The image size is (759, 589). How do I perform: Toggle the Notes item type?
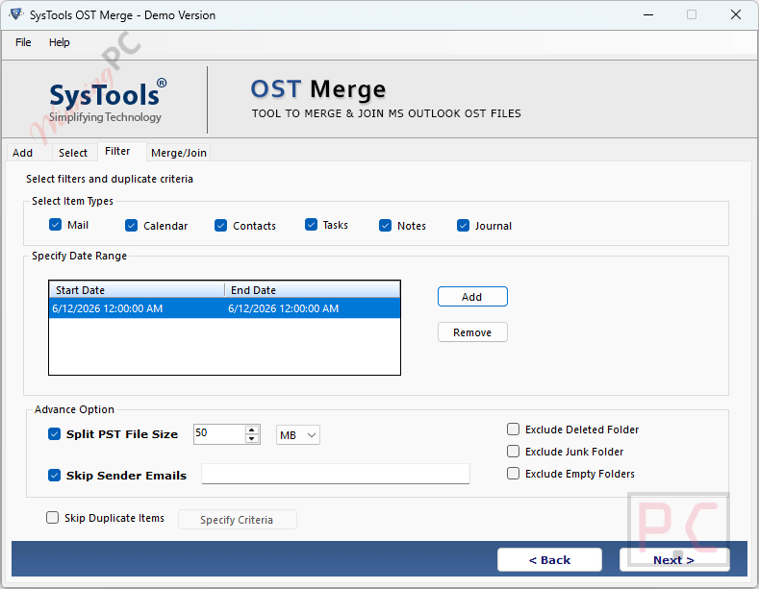[386, 226]
